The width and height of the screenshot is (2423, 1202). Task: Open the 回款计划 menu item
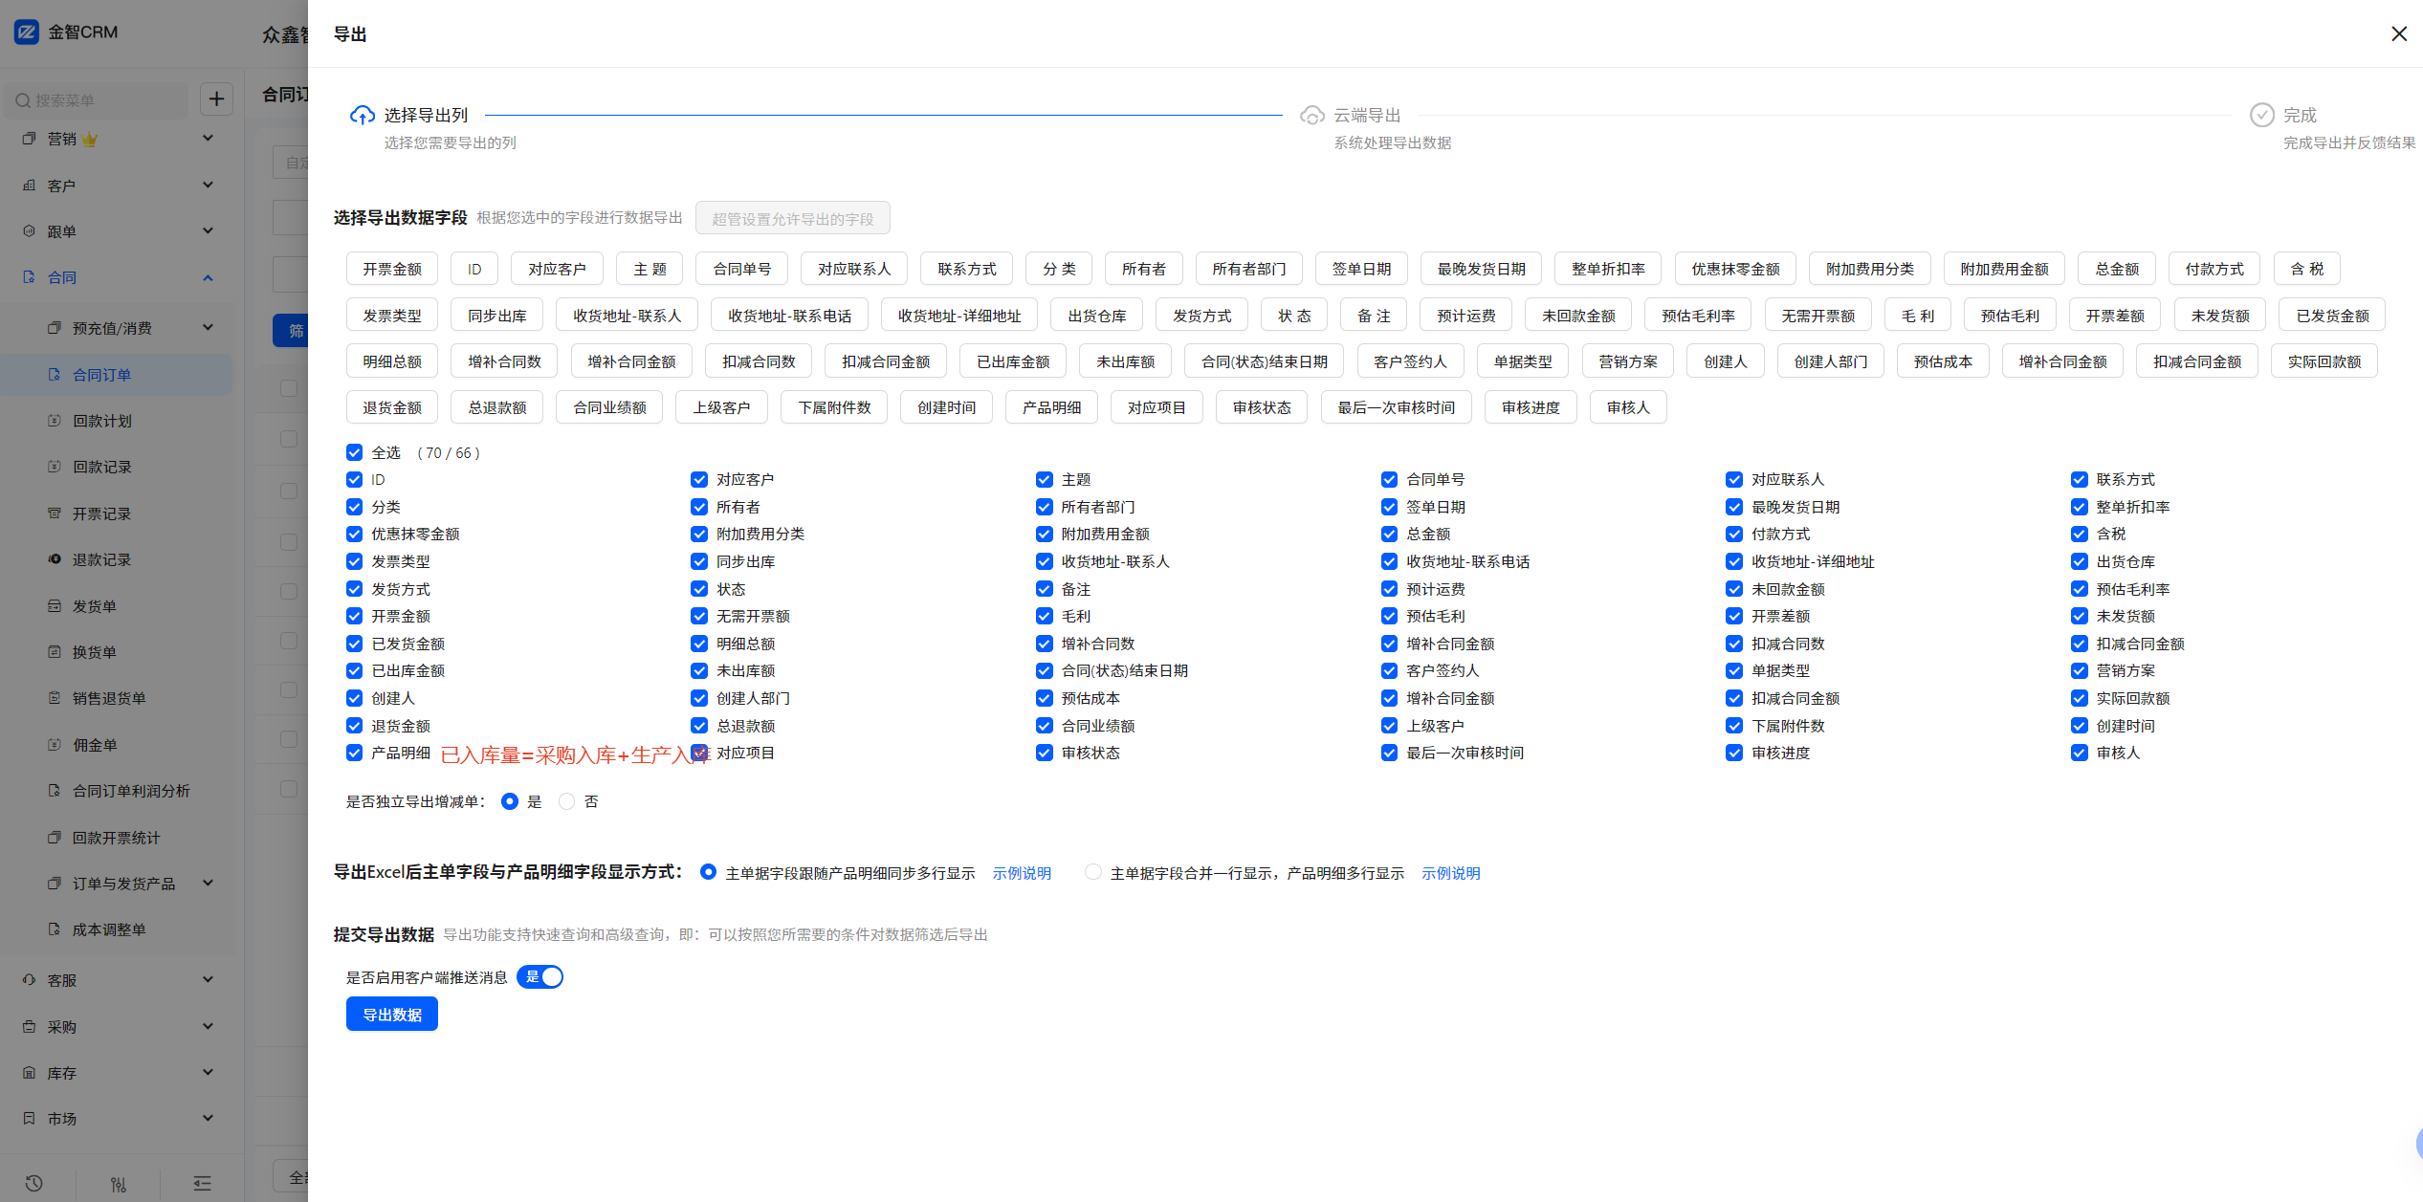click(x=102, y=421)
